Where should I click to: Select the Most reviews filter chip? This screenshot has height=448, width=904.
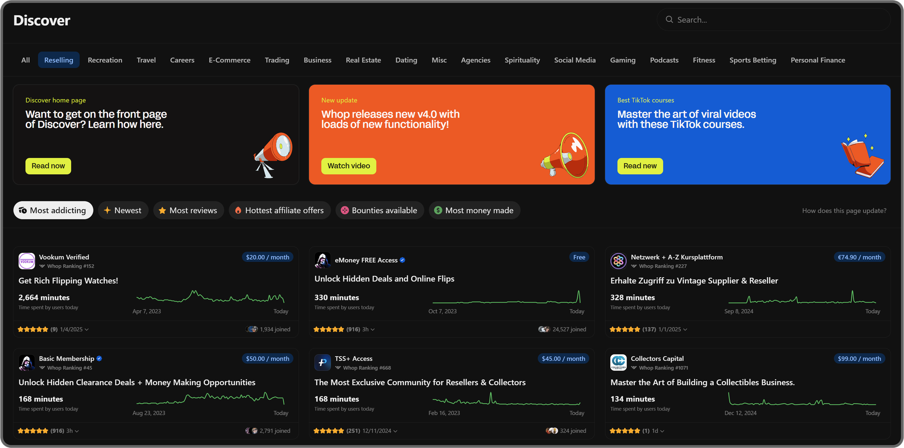coord(188,210)
